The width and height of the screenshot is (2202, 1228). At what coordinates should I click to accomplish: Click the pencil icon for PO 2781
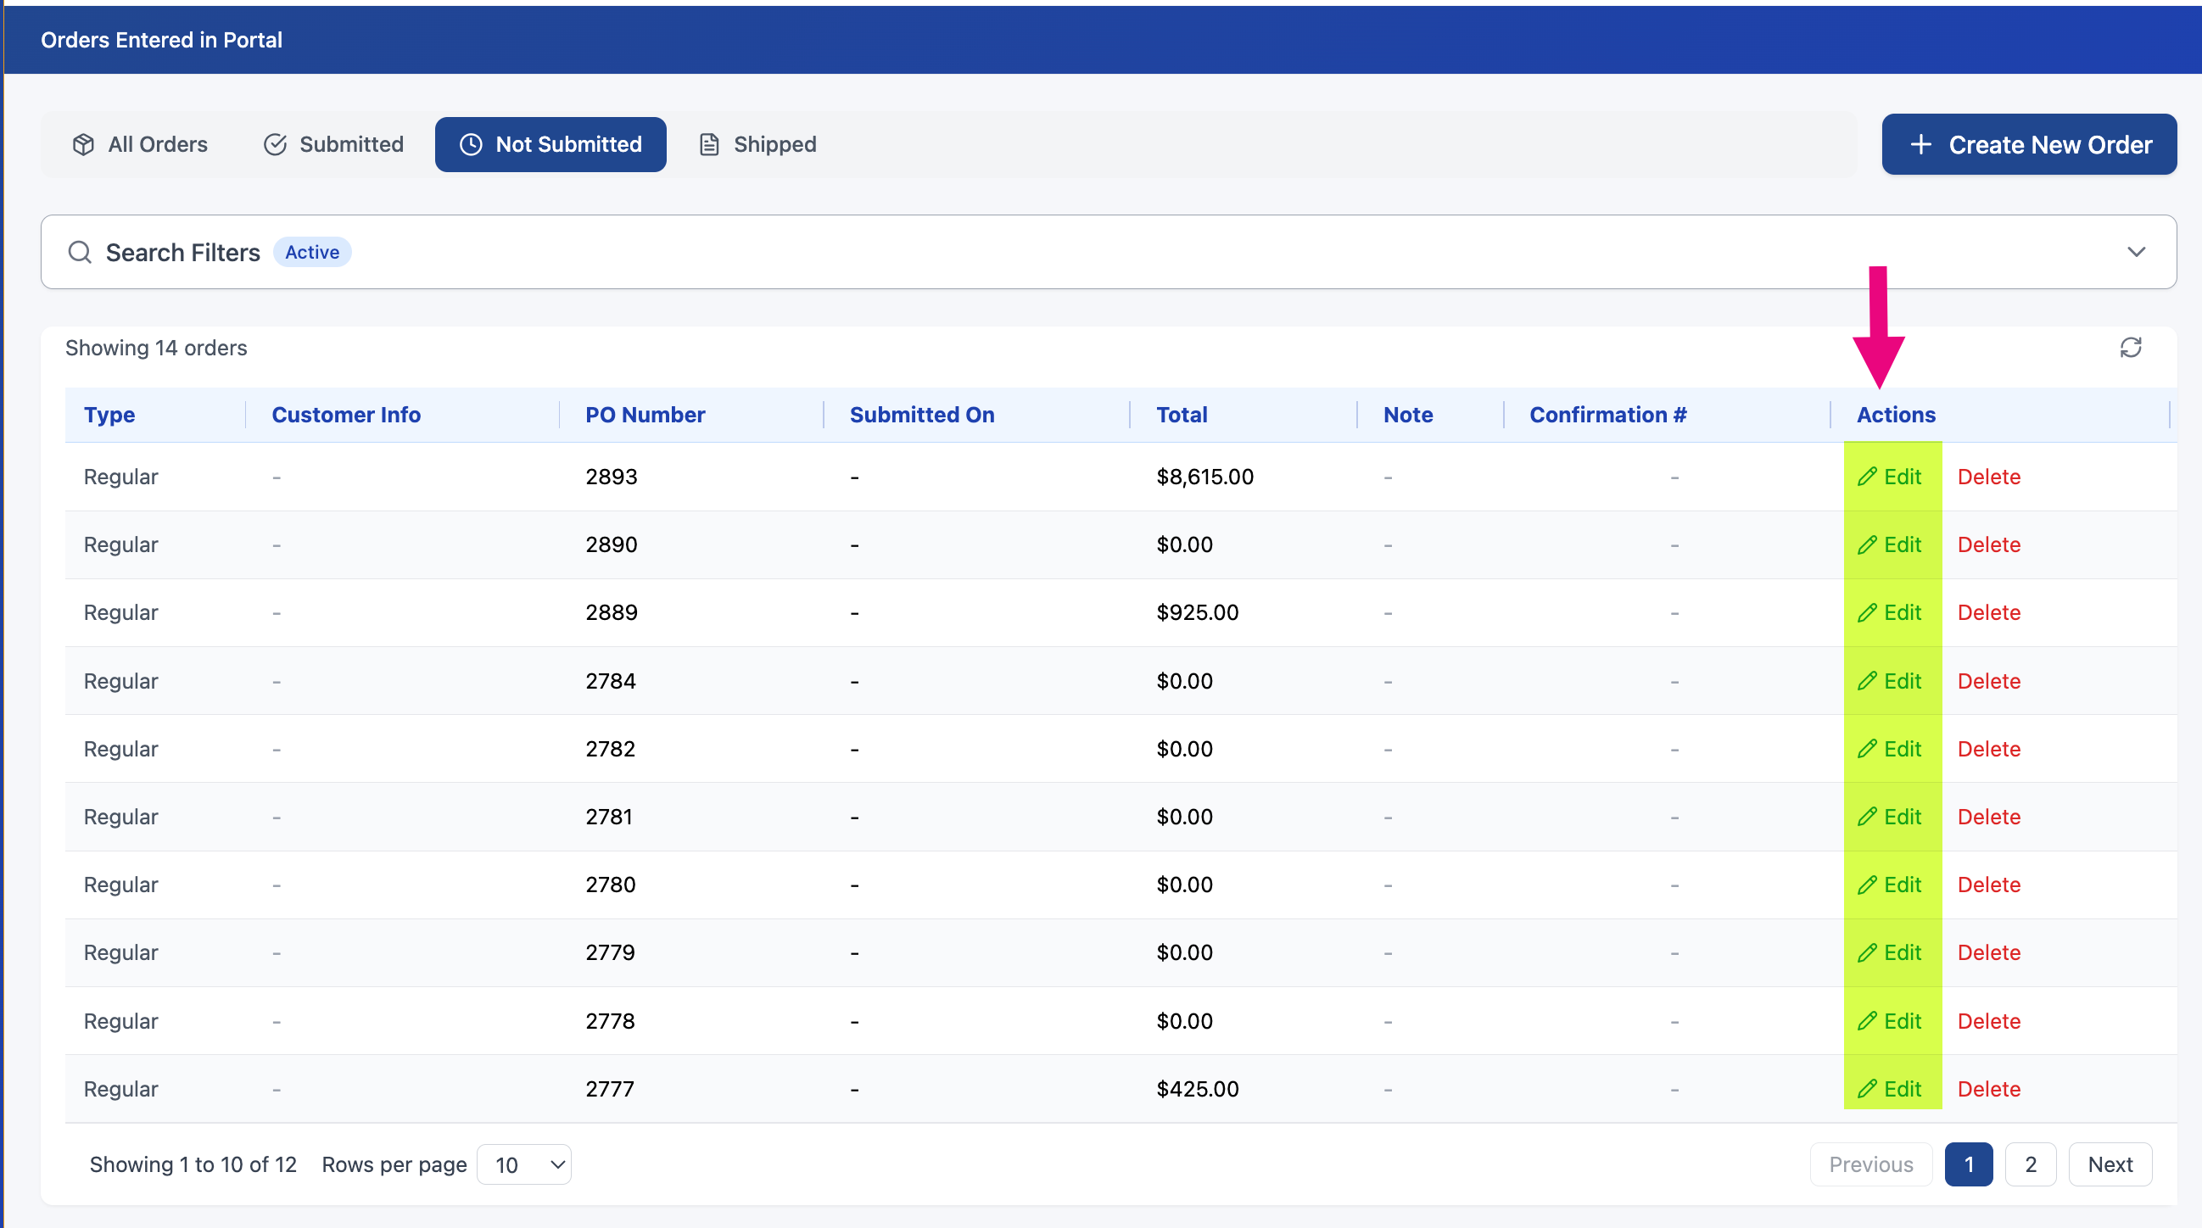point(1867,817)
